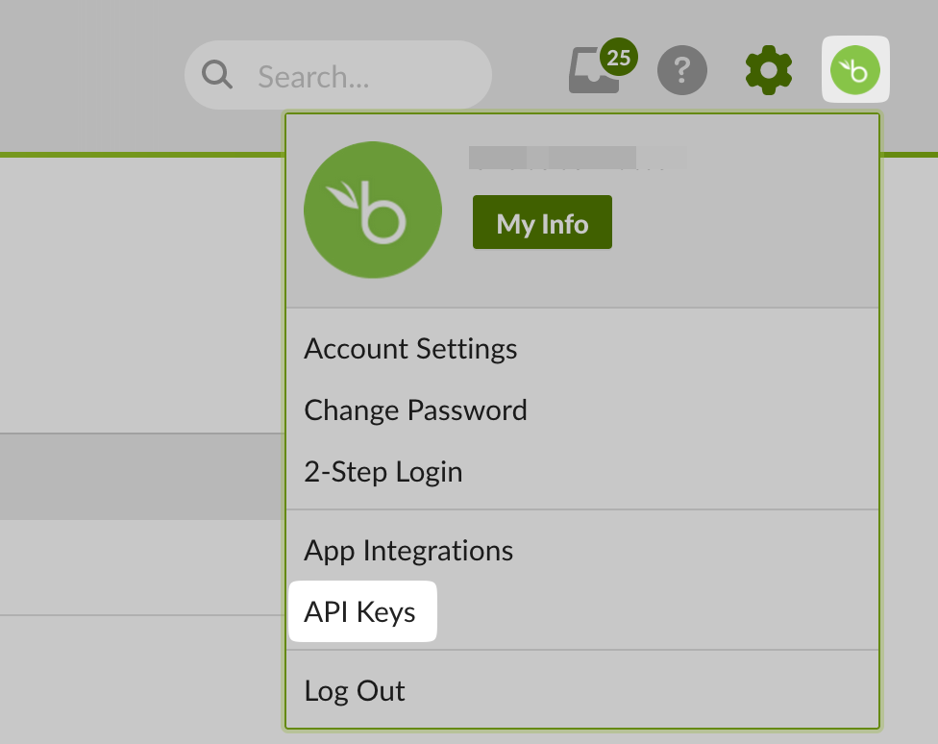The image size is (938, 744).
Task: Open the My Info button
Action: (542, 222)
